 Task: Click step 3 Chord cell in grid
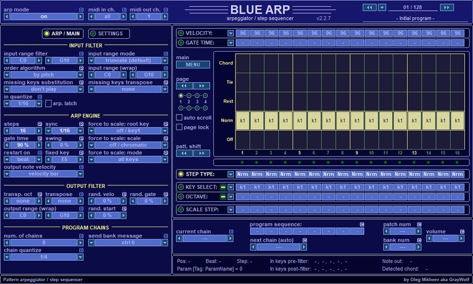click(x=271, y=63)
